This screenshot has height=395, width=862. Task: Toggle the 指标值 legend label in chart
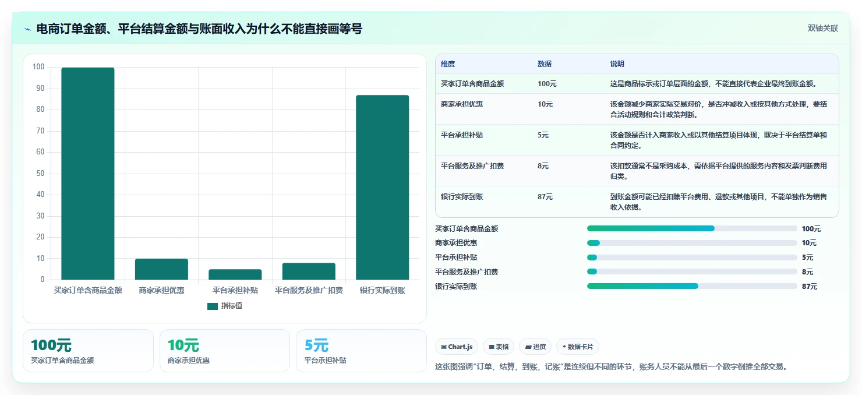coord(231,306)
